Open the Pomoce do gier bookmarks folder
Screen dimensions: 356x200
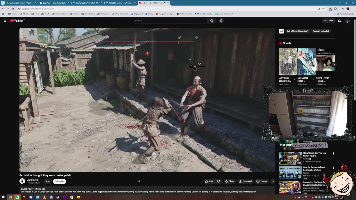(x=60, y=14)
